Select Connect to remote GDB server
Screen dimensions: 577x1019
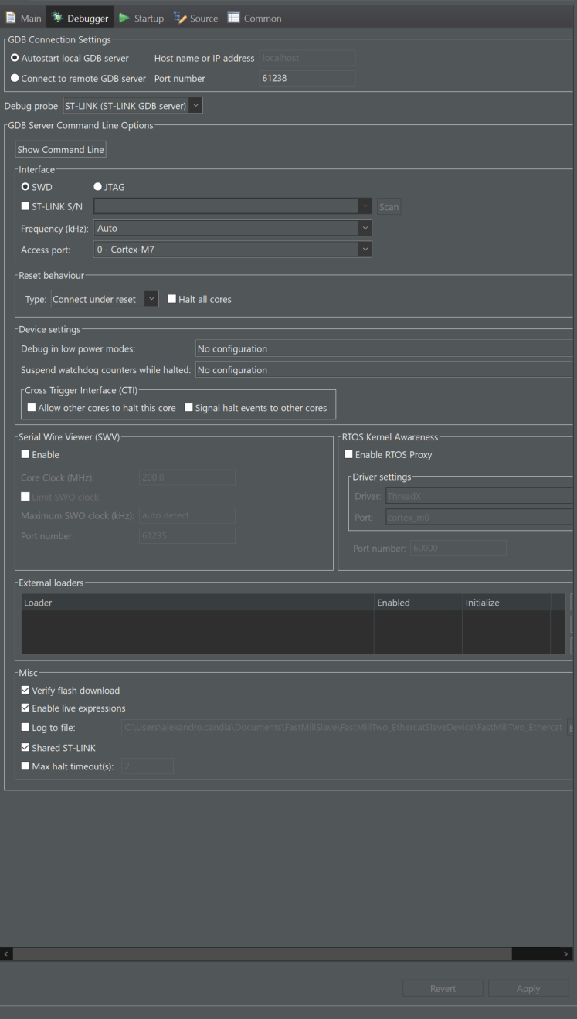tap(14, 78)
